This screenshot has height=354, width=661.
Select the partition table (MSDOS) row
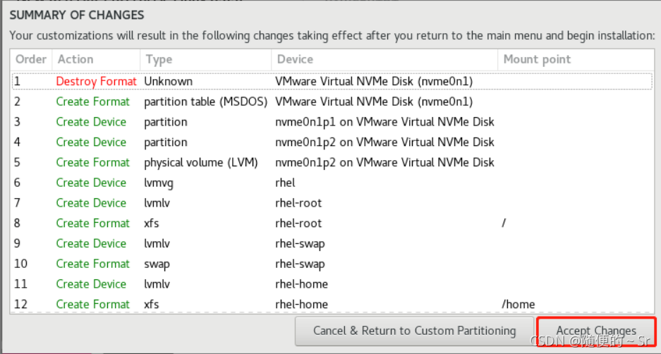[332, 102]
